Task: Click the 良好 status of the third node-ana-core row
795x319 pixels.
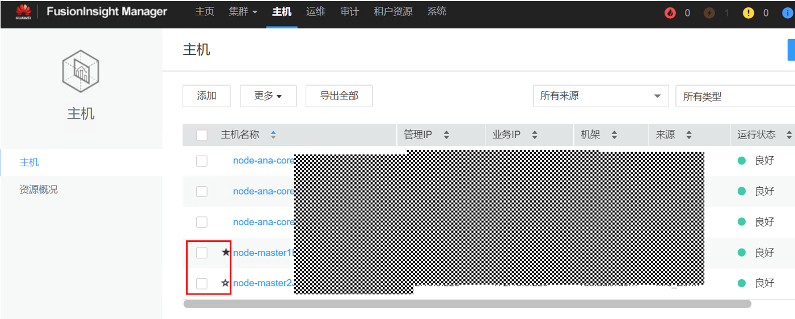Action: pos(764,222)
